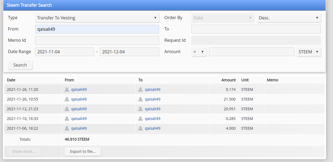Open From link qaisali49 on 2021-11-06, 18:22 row

click(x=79, y=128)
